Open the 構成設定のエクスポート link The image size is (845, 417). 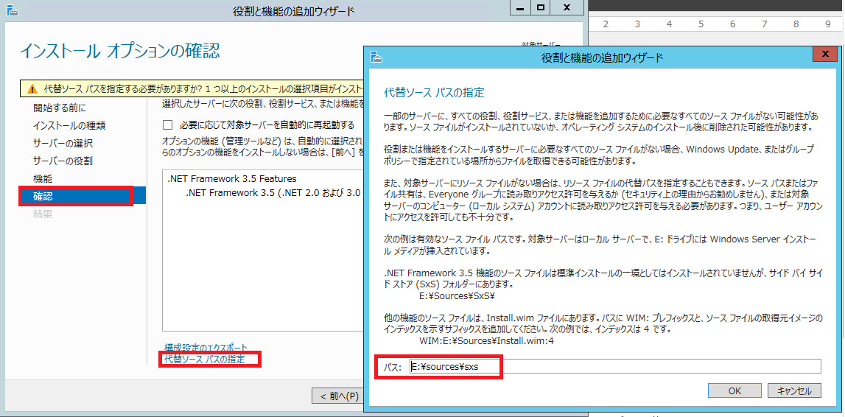coord(206,348)
